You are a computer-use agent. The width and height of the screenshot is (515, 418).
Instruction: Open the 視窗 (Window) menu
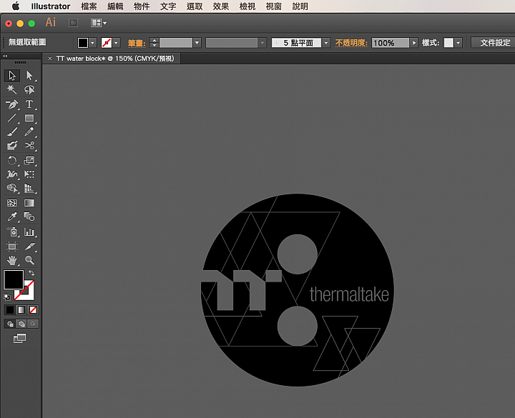coord(273,6)
